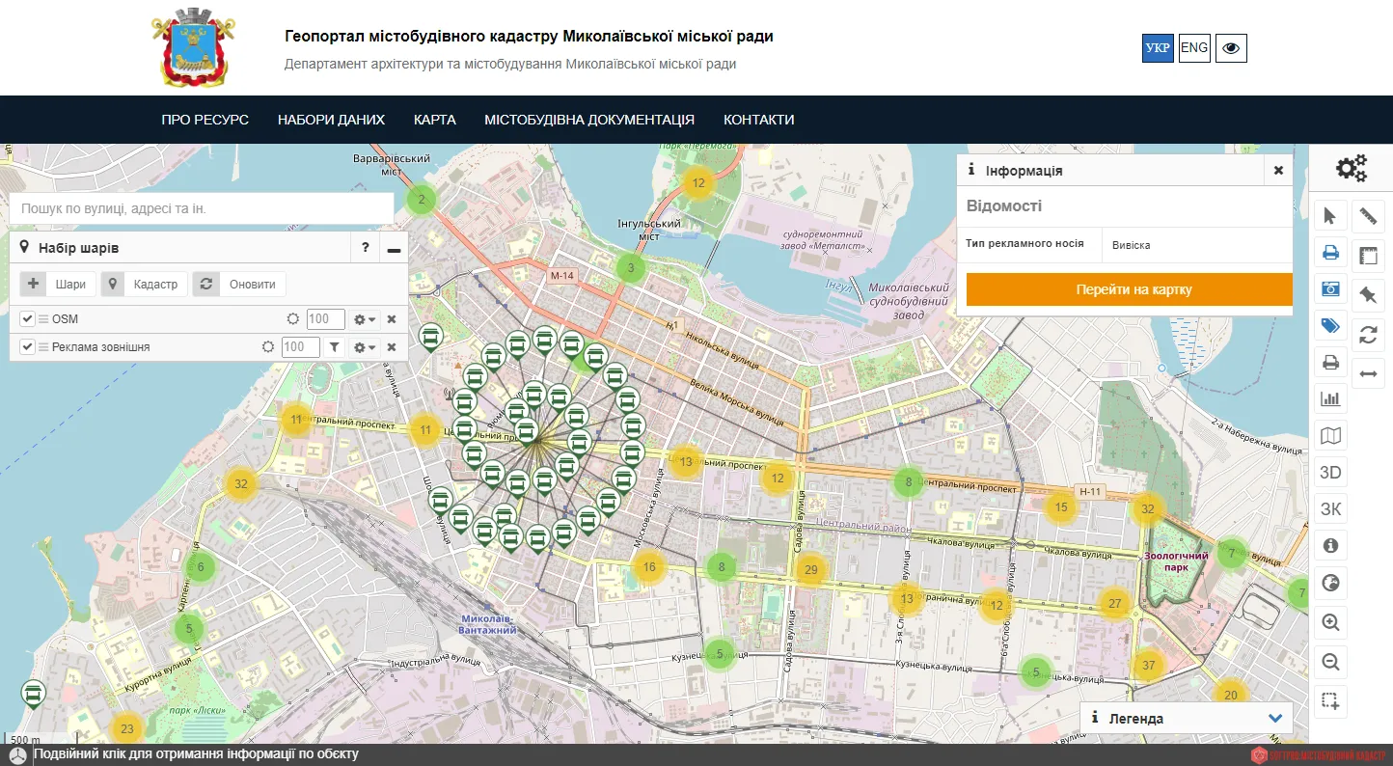Screen dimensions: 1393x766
Task: Activate the ruler measure tool
Action: [1368, 216]
